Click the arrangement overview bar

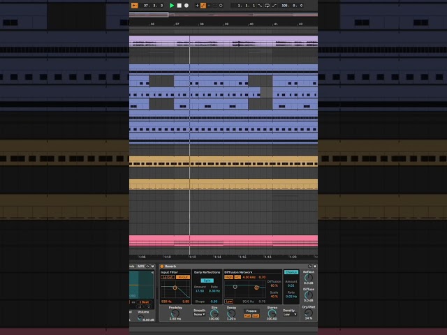(x=223, y=15)
